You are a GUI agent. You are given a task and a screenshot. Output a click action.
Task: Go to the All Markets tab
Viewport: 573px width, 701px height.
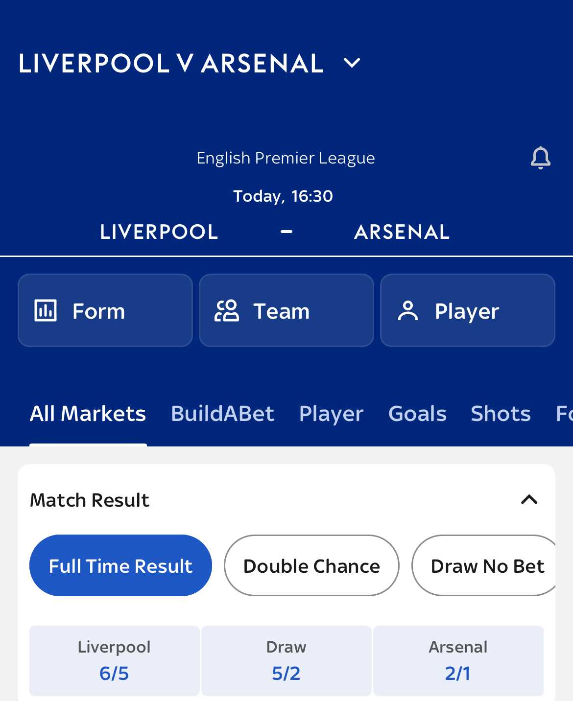88,414
